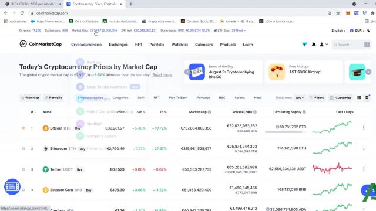Viewport: 376px width, 211px height.
Task: Select the Categories tab
Action: coord(120,98)
